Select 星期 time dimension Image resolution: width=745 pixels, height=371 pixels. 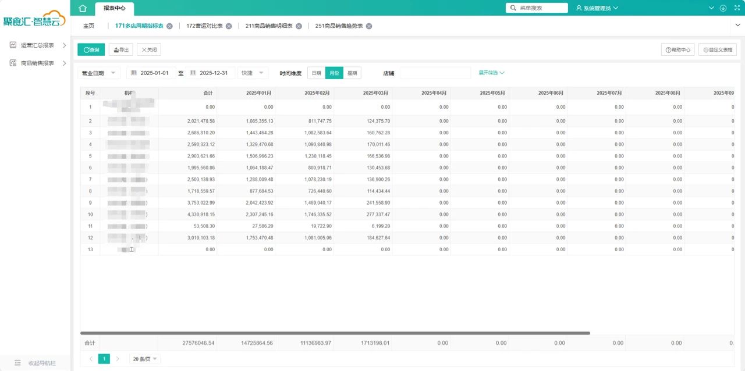(x=352, y=73)
